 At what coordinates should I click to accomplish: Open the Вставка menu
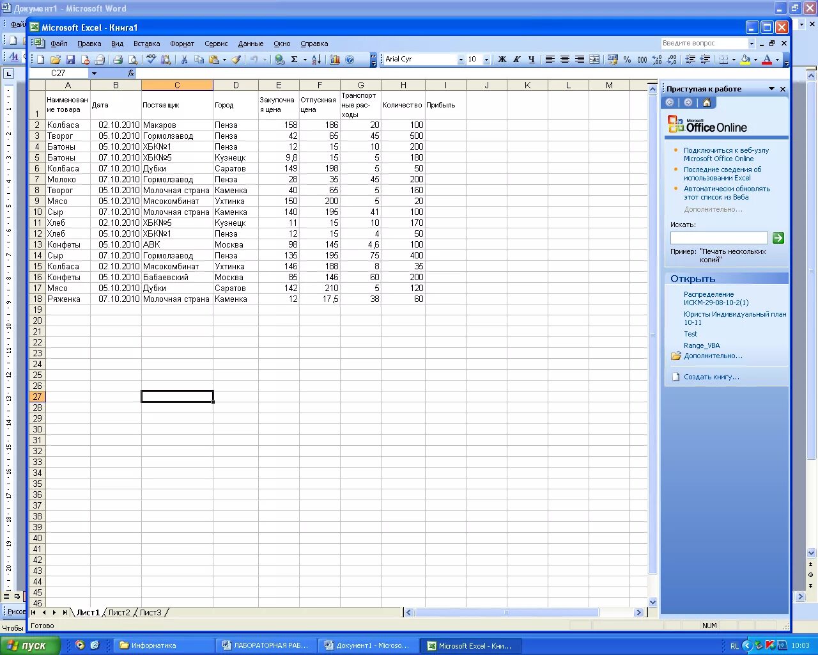pos(146,43)
